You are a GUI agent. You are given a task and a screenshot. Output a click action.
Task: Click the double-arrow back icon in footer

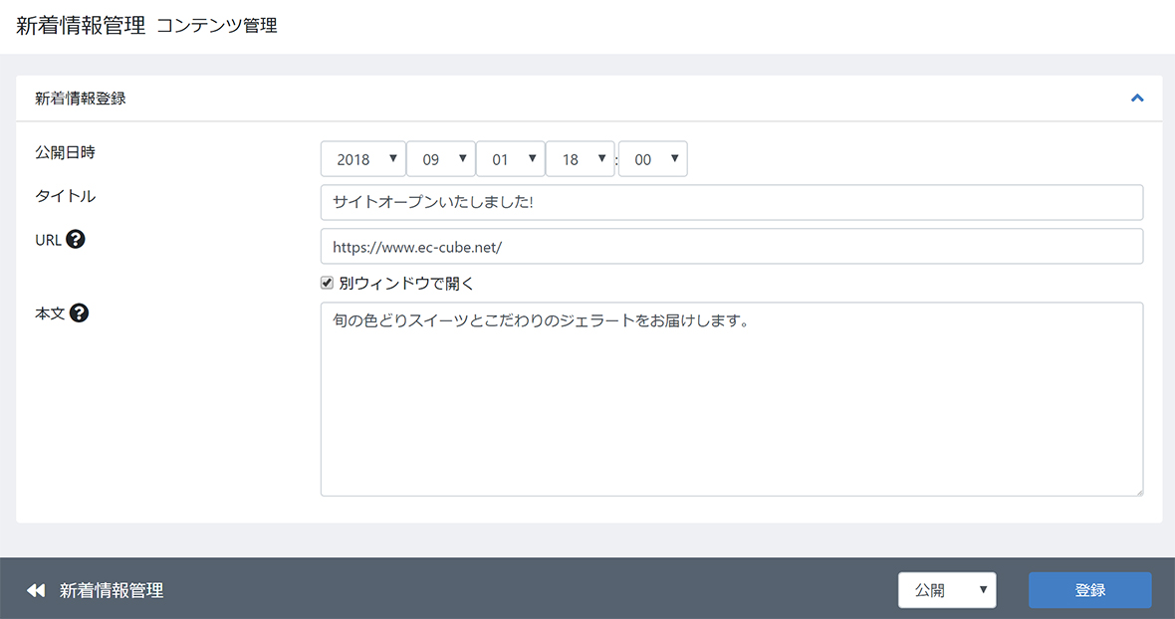point(36,590)
